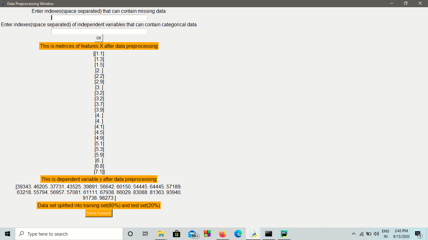Image resolution: width=428 pixels, height=240 pixels.
Task: Click the Tk feather icon in title bar
Action: [x=3, y=3]
